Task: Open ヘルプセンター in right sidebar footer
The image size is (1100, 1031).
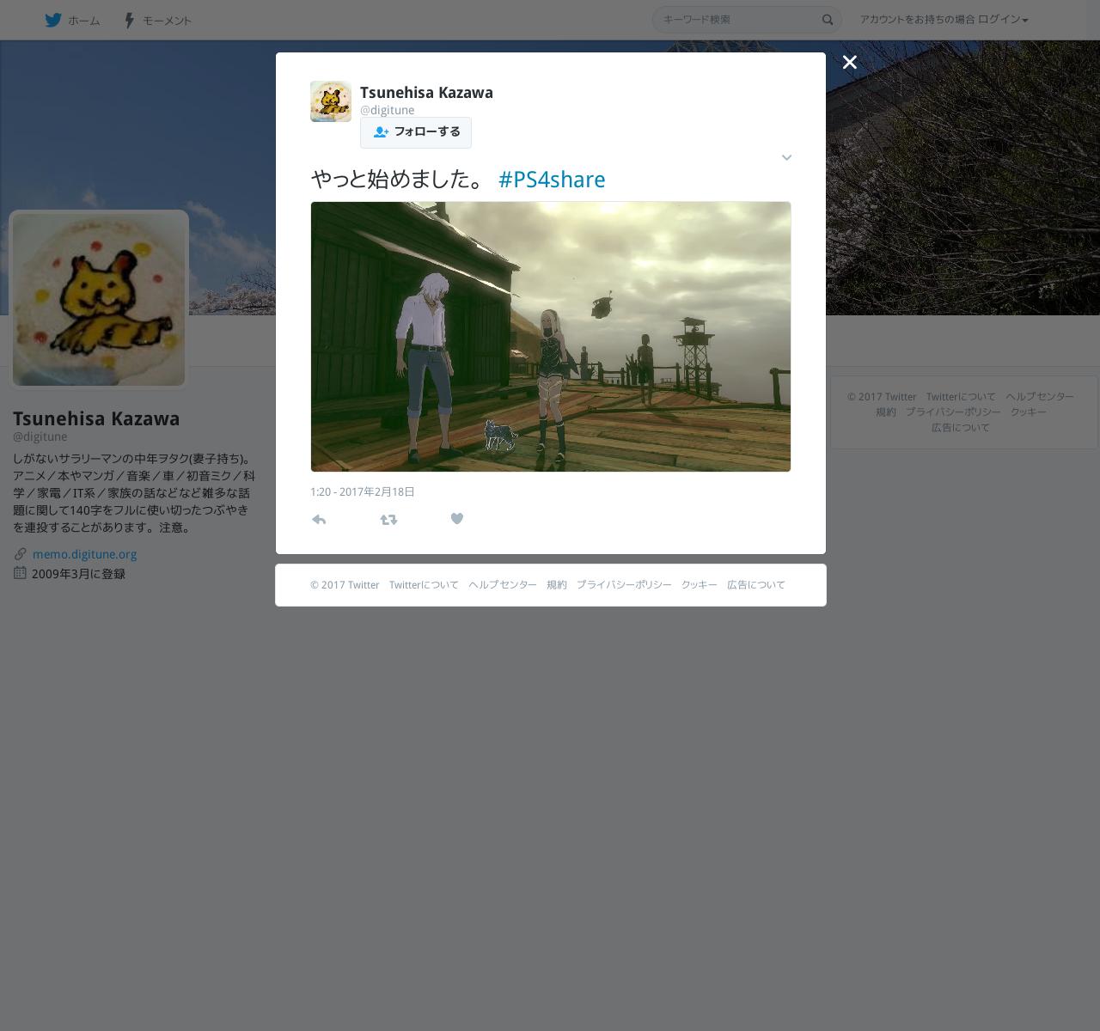Action: [1040, 397]
